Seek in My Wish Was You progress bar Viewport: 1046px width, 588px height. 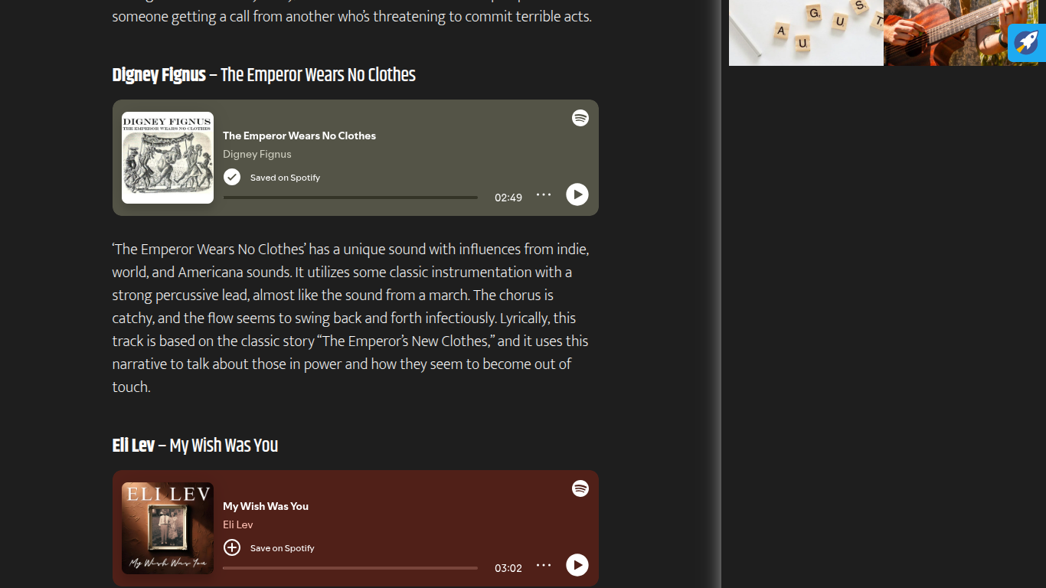click(x=350, y=568)
